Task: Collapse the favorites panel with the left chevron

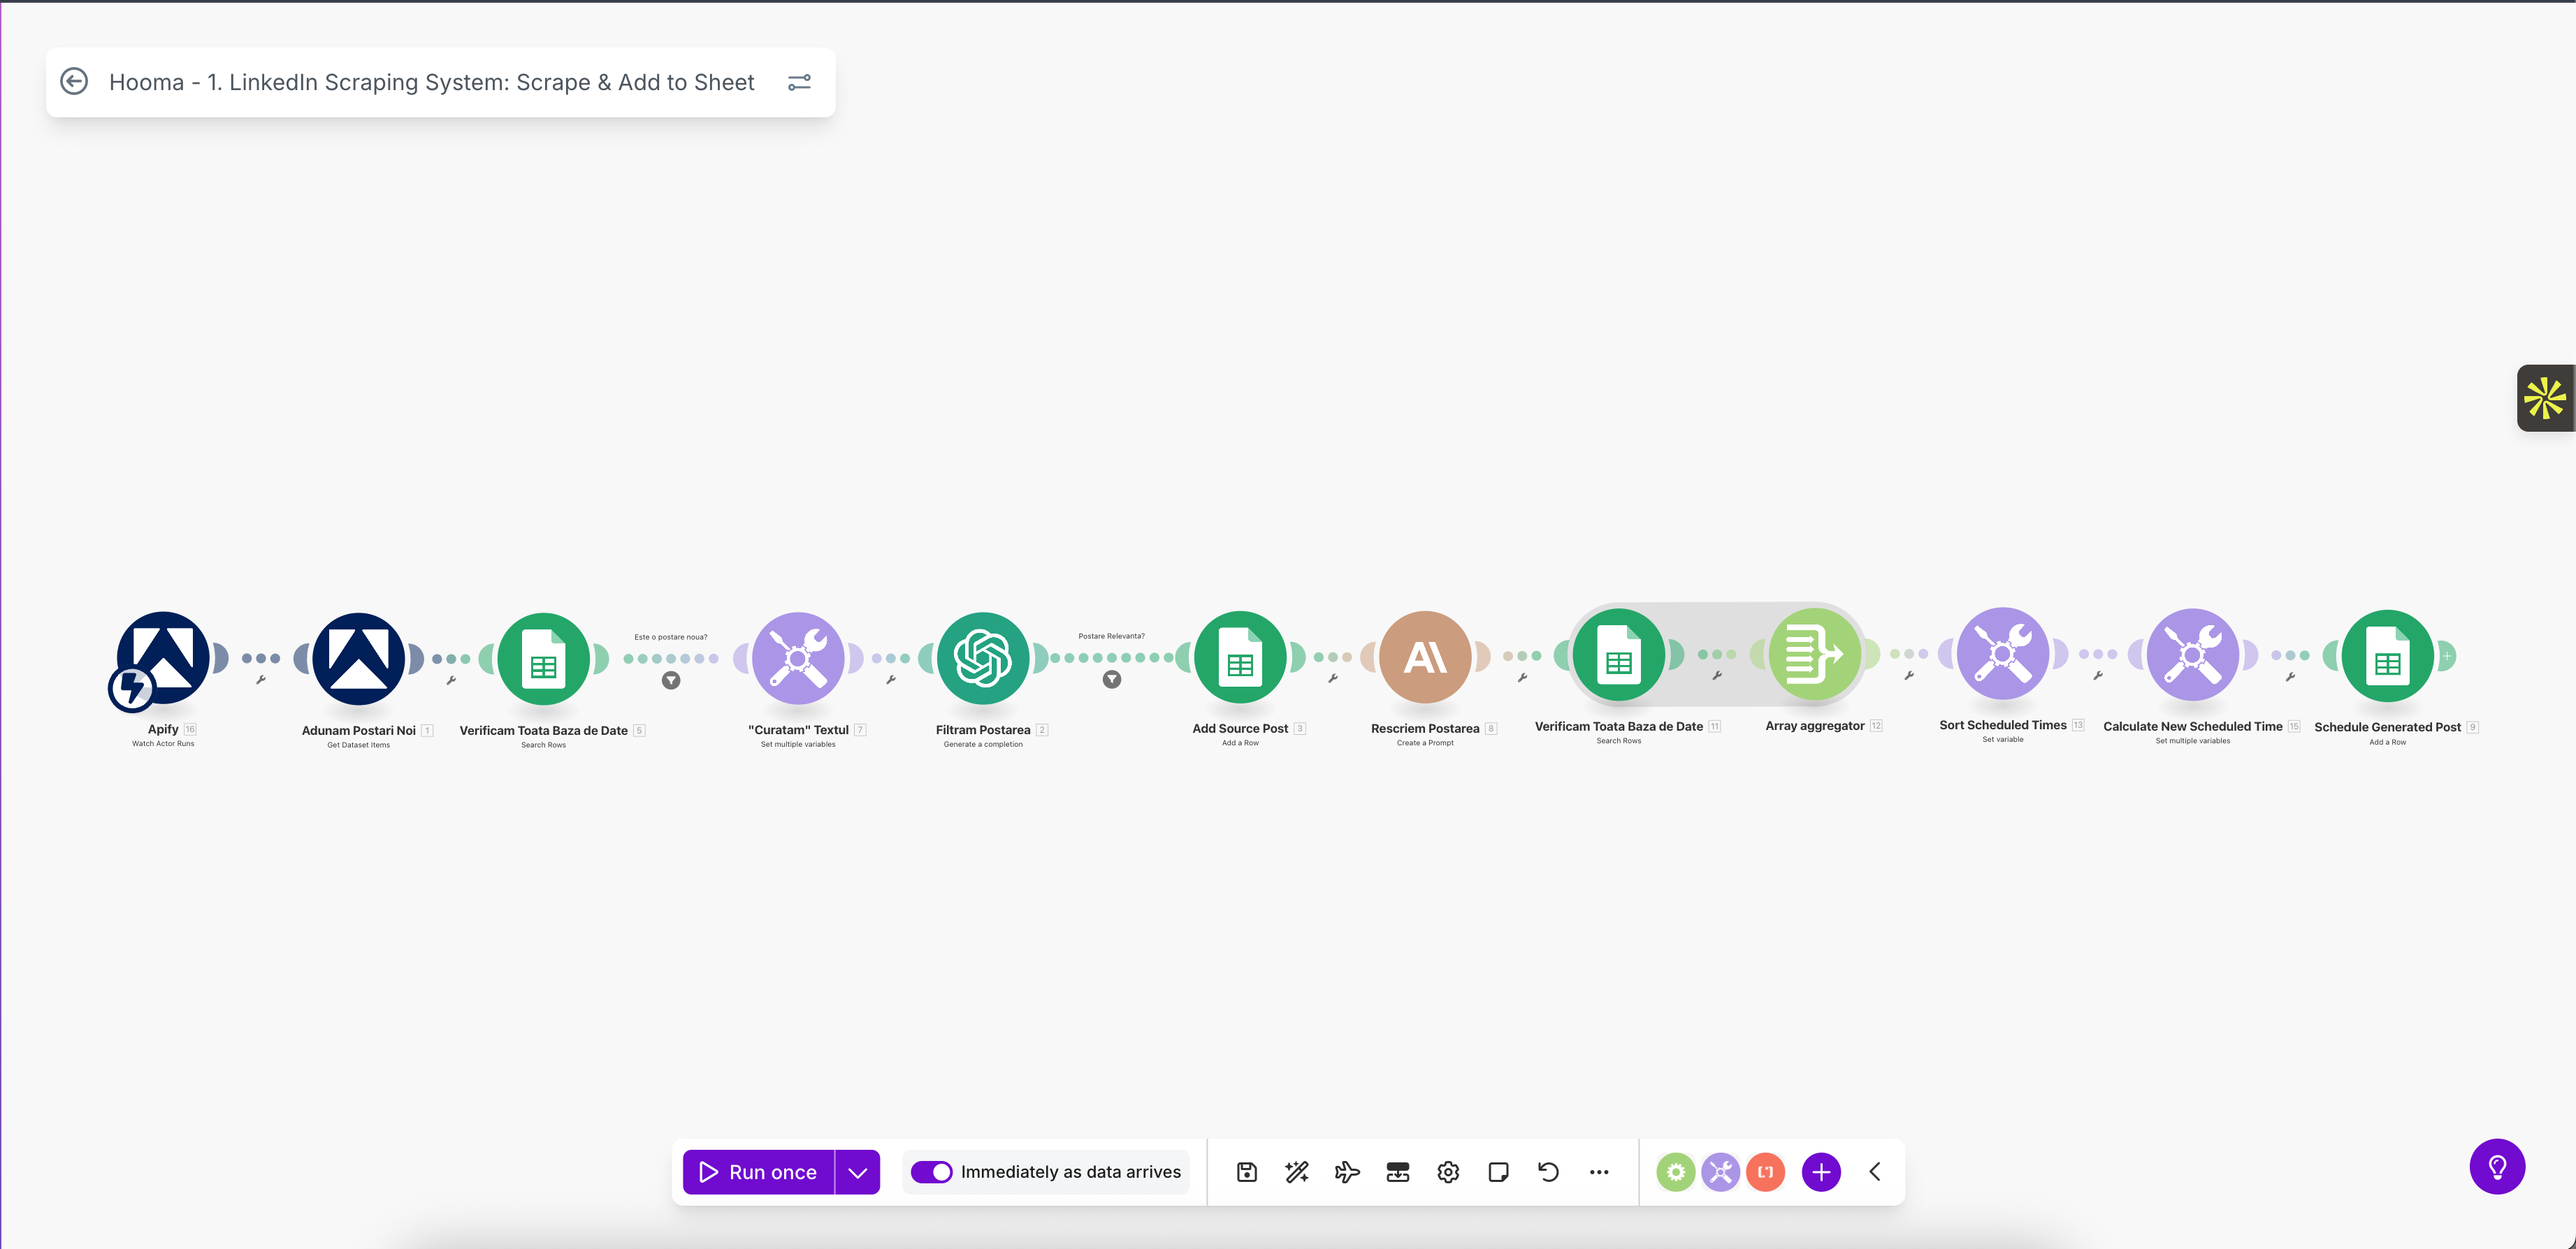Action: 1875,1172
